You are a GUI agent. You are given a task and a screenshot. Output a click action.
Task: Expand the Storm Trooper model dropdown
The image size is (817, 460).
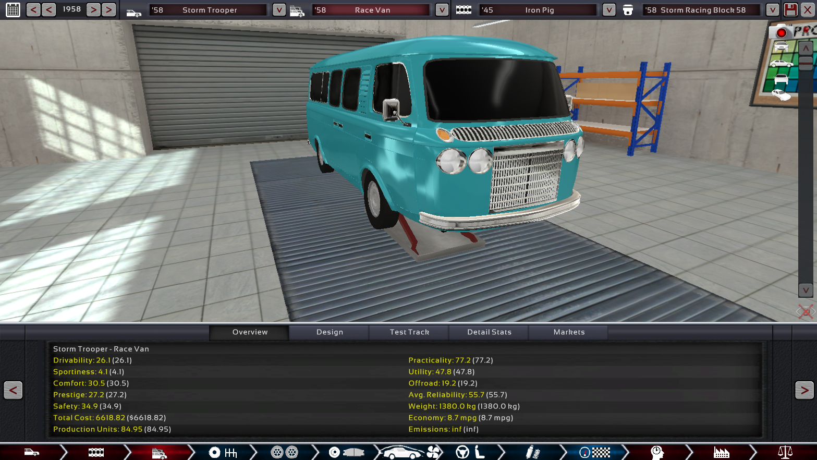(x=279, y=10)
